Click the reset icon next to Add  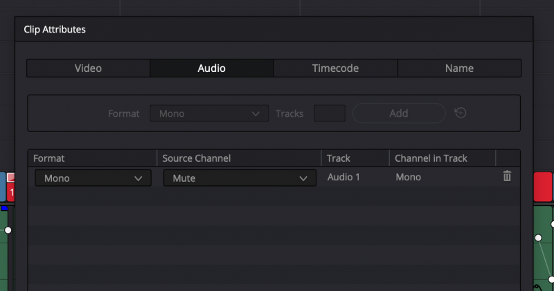pos(460,113)
